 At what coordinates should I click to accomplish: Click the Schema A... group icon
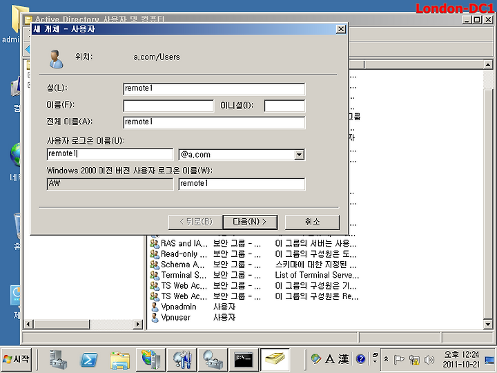point(155,265)
